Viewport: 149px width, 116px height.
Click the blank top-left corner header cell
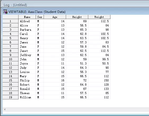pos(11,17)
